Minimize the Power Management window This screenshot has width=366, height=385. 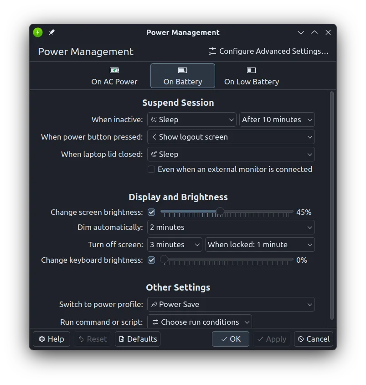coord(301,32)
